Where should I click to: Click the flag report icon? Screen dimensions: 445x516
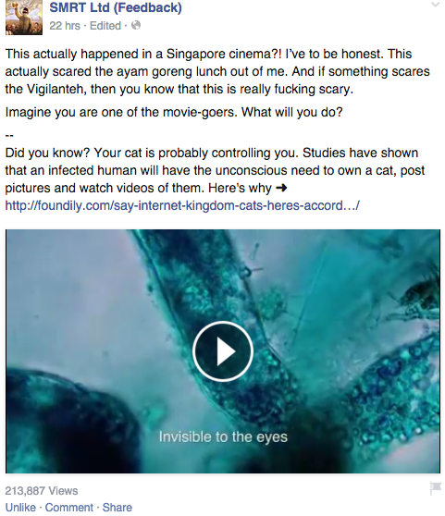point(435,488)
